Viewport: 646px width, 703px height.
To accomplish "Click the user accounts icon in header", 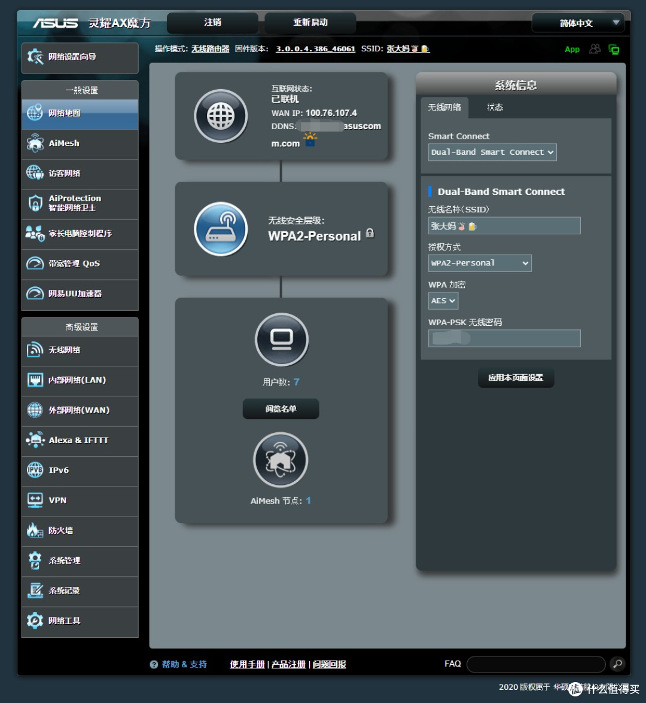I will (x=595, y=49).
